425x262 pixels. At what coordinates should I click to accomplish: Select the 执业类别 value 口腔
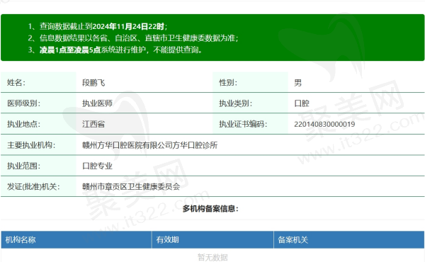pos(302,103)
